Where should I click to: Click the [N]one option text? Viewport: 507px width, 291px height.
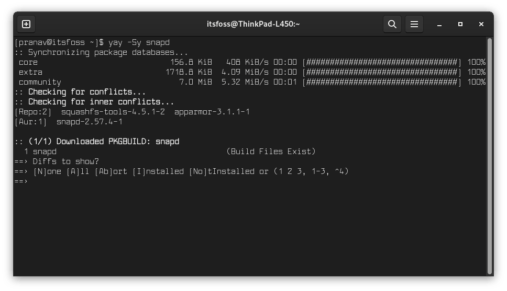point(47,172)
